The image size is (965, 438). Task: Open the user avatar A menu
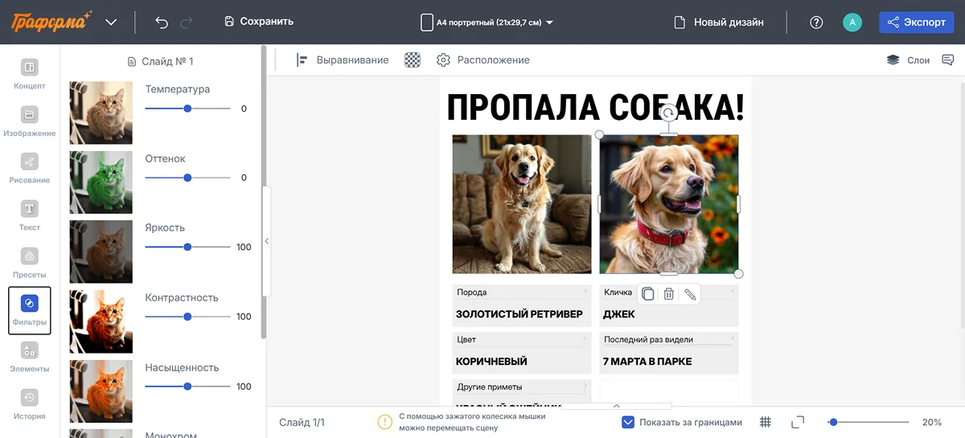852,23
